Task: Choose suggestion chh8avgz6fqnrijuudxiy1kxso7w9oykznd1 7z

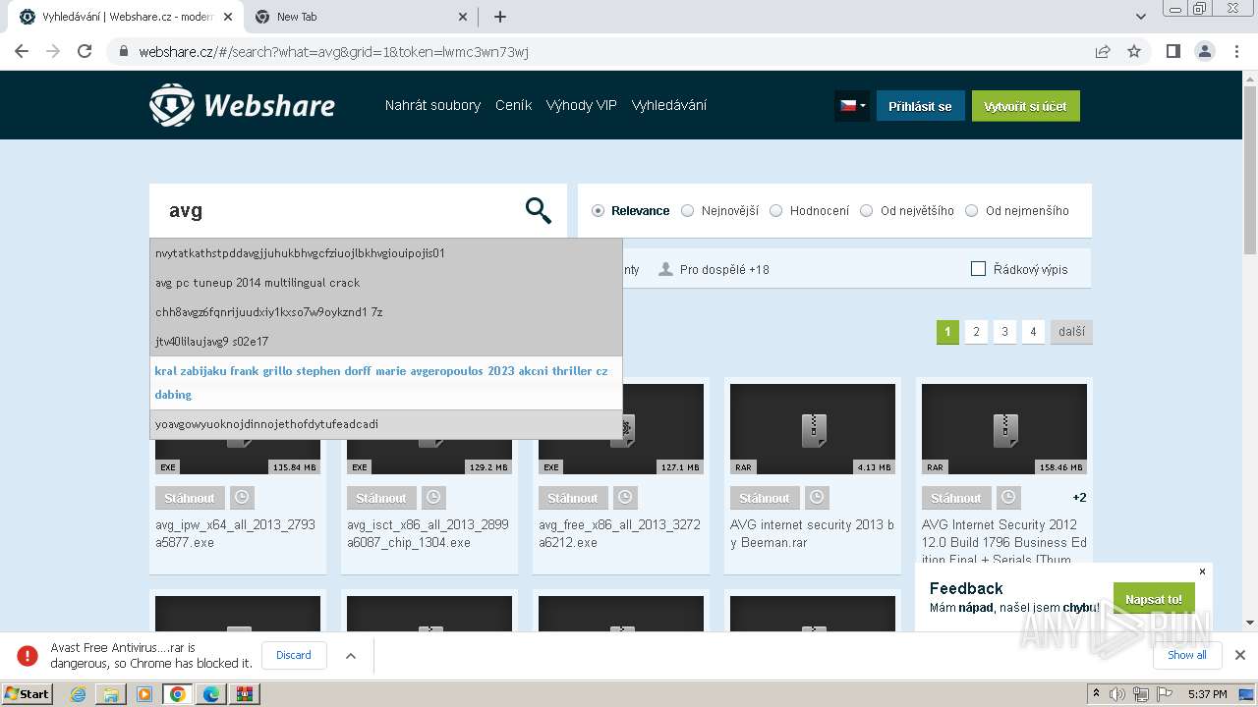Action: pyautogui.click(x=386, y=312)
